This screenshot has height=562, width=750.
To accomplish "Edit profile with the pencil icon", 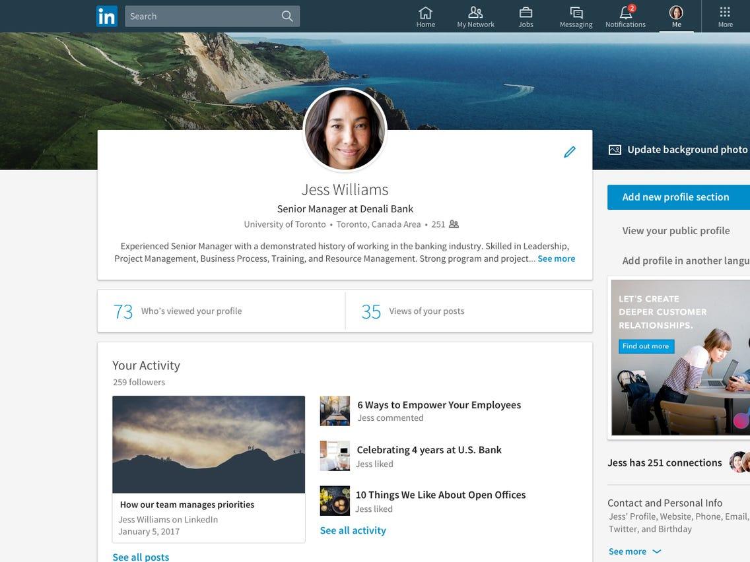I will [x=570, y=152].
